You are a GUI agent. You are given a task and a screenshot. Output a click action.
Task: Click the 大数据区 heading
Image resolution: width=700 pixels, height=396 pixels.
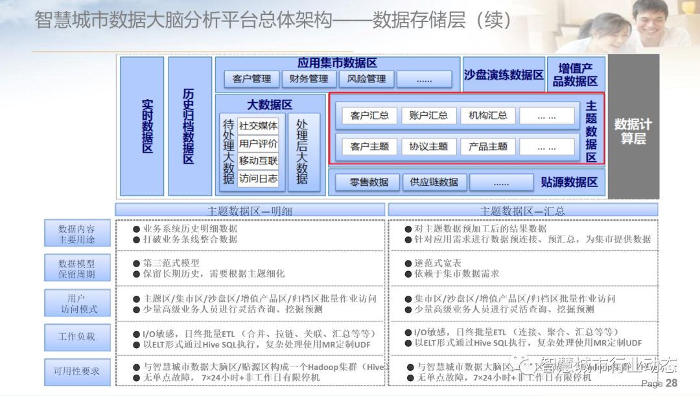270,105
